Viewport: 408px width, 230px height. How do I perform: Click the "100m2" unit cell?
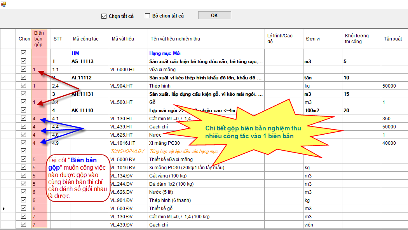point(323,110)
